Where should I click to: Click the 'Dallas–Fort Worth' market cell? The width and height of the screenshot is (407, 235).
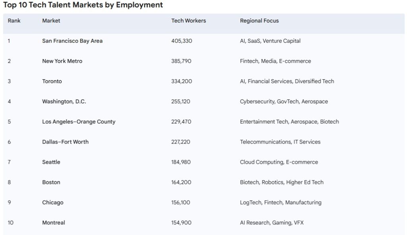click(66, 142)
